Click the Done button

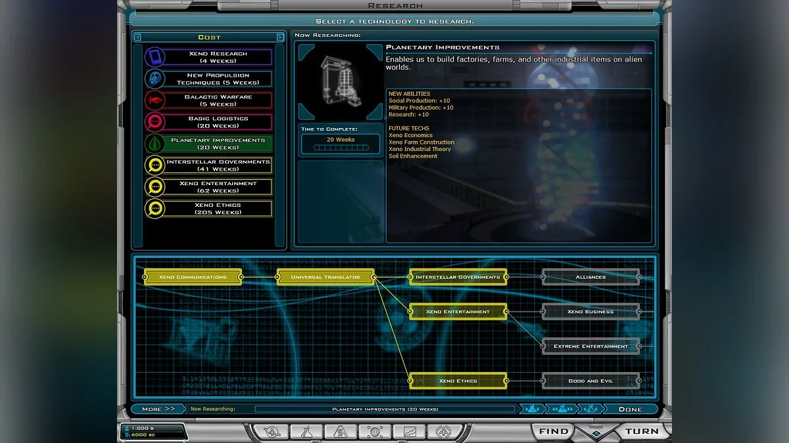tap(631, 408)
